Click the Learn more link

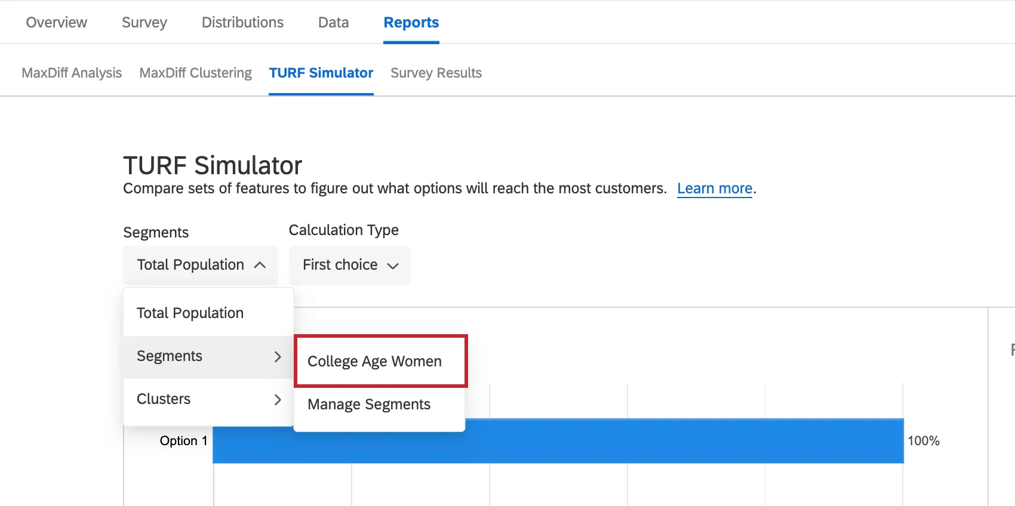coord(714,188)
